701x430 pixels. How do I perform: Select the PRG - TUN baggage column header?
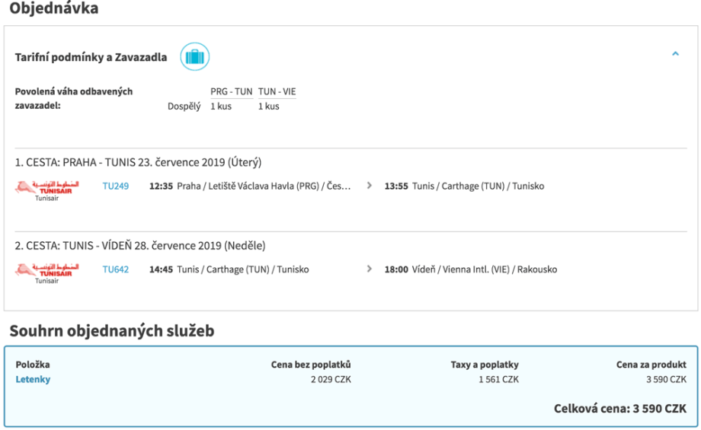[x=231, y=92]
